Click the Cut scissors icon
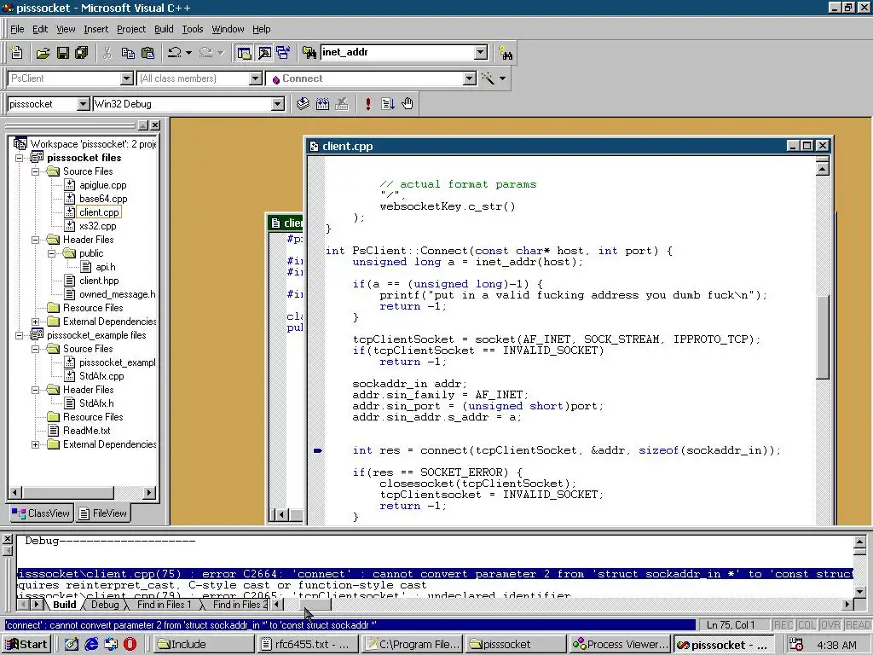The width and height of the screenshot is (873, 655). [x=107, y=53]
